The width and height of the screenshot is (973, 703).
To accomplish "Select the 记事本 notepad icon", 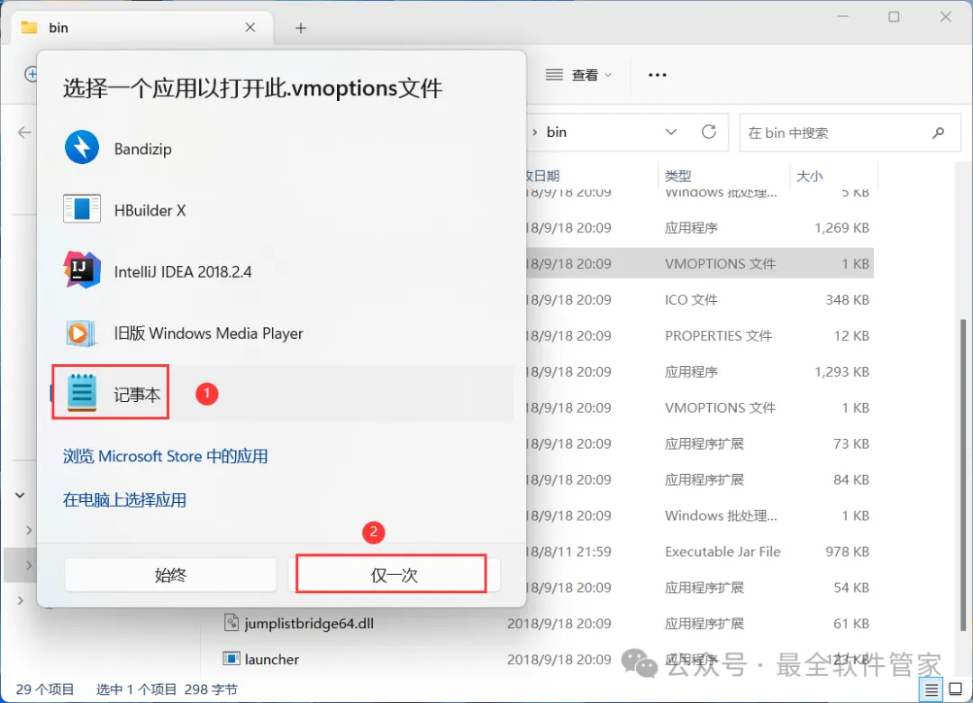I will 82,393.
